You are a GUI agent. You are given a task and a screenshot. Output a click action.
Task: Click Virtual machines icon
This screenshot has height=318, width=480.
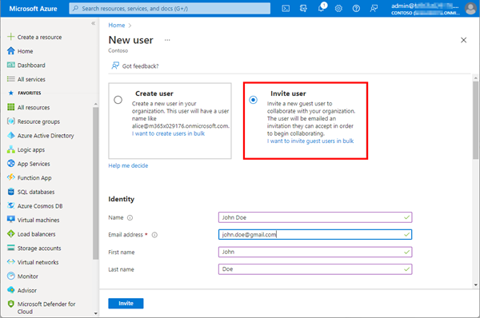pyautogui.click(x=10, y=220)
